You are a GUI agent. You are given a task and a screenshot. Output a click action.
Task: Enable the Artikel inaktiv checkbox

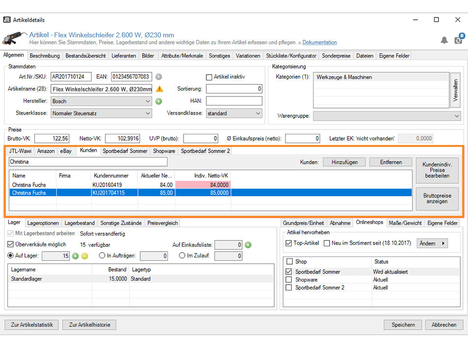tap(209, 77)
